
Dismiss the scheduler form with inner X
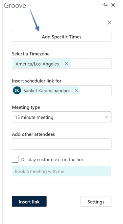coord(109,22)
